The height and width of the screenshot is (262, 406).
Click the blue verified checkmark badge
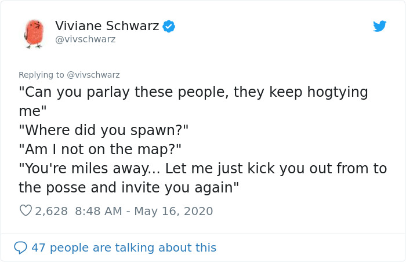(169, 26)
